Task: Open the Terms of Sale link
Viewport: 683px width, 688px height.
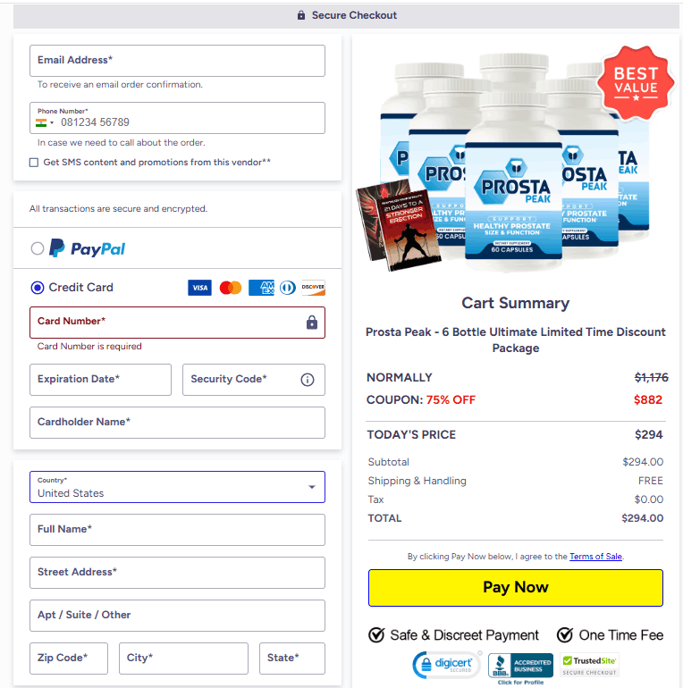Action: click(595, 557)
